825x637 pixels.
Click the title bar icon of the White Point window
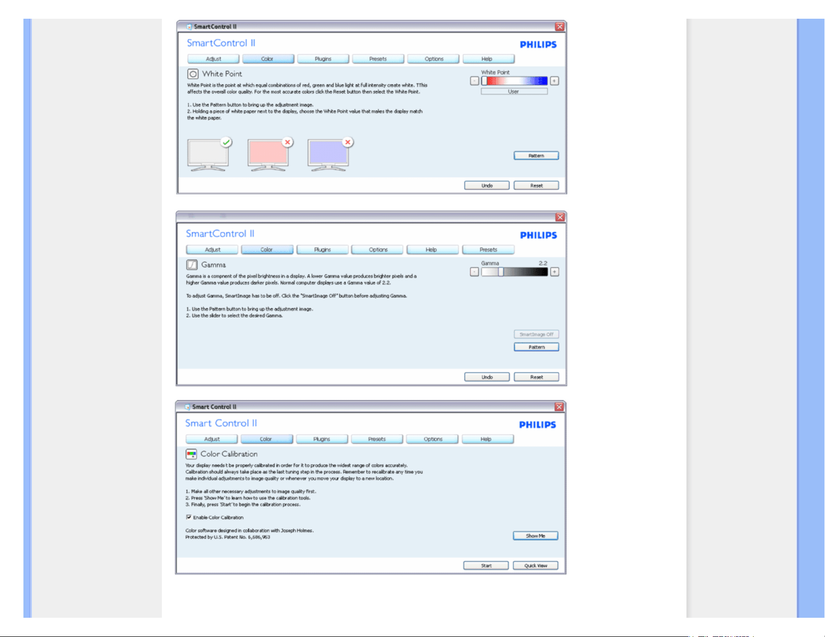189,27
